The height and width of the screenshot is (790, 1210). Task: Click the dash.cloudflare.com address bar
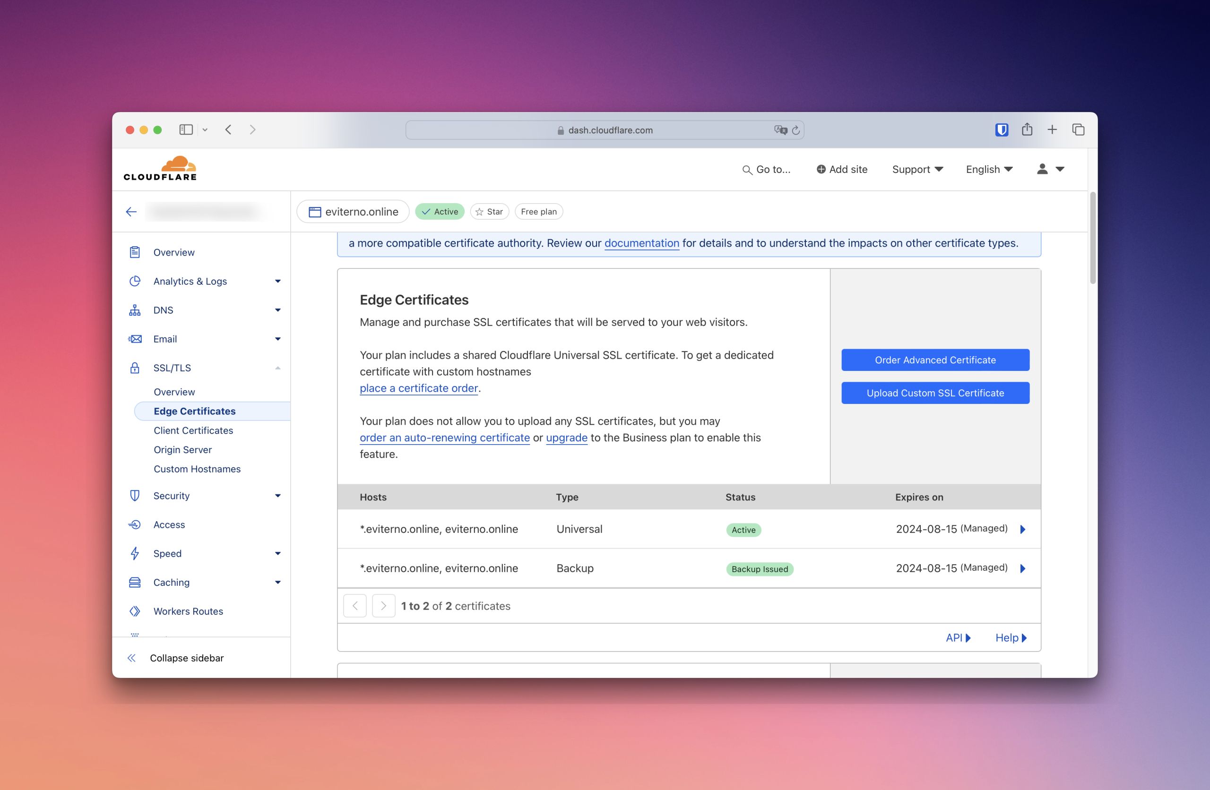[x=605, y=130]
